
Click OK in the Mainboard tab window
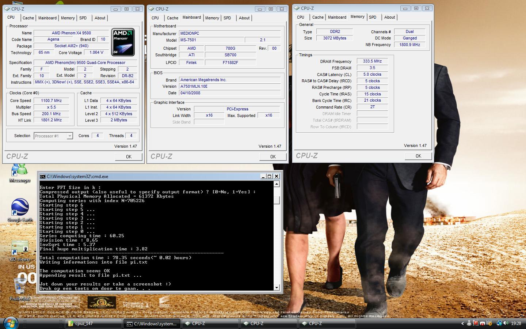click(273, 156)
